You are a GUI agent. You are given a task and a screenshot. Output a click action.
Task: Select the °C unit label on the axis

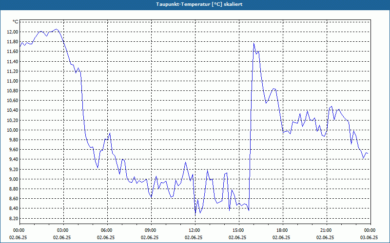point(15,22)
